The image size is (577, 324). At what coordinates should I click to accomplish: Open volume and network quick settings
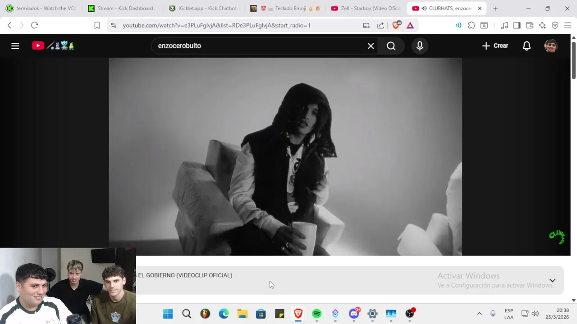[530, 314]
